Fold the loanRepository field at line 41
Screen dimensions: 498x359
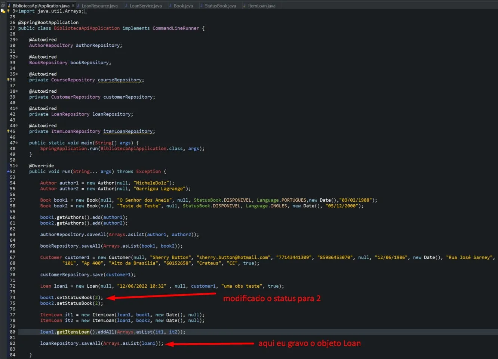[x=16, y=108]
